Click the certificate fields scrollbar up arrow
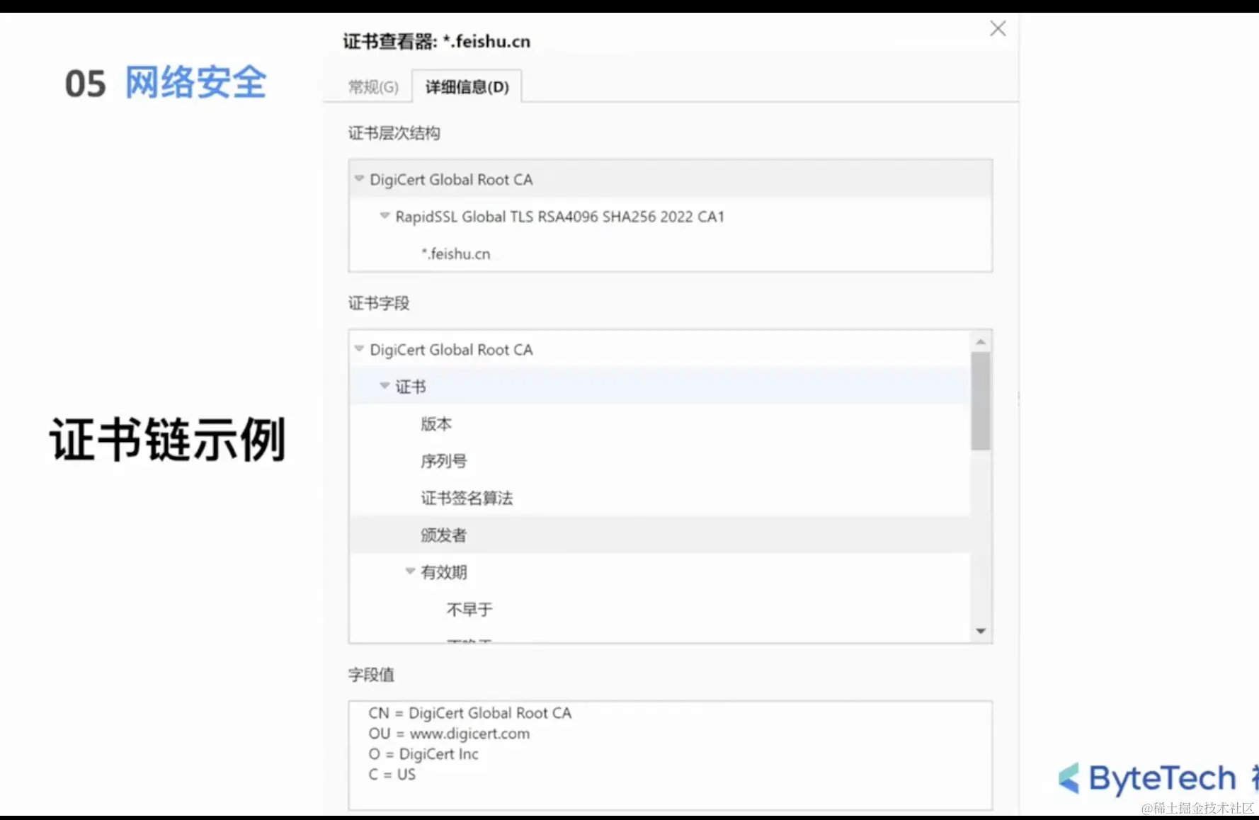1259x820 pixels. tap(981, 341)
